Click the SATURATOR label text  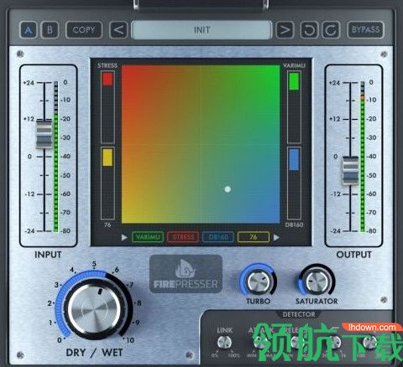tap(317, 301)
